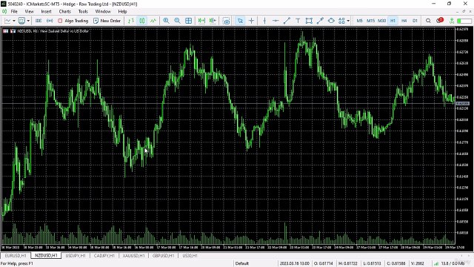Open the View menu
474x267 pixels.
point(29,12)
